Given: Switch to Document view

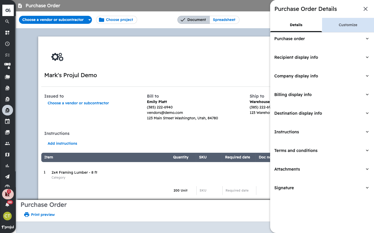Looking at the screenshot, I should pyautogui.click(x=193, y=20).
